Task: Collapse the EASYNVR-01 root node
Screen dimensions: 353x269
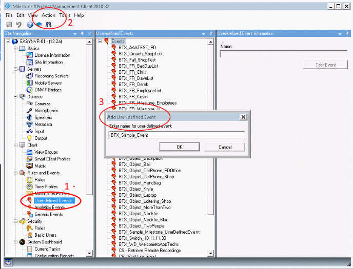Action: 8,42
